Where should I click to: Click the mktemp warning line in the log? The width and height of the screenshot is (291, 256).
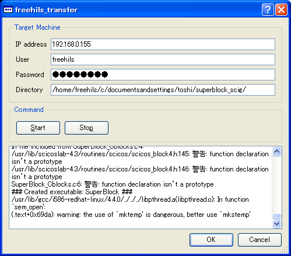pos(131,215)
